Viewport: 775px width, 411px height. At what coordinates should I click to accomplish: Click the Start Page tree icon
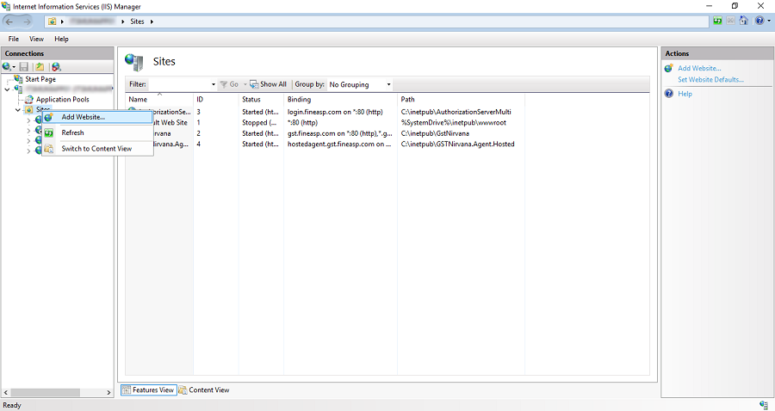[x=19, y=79]
